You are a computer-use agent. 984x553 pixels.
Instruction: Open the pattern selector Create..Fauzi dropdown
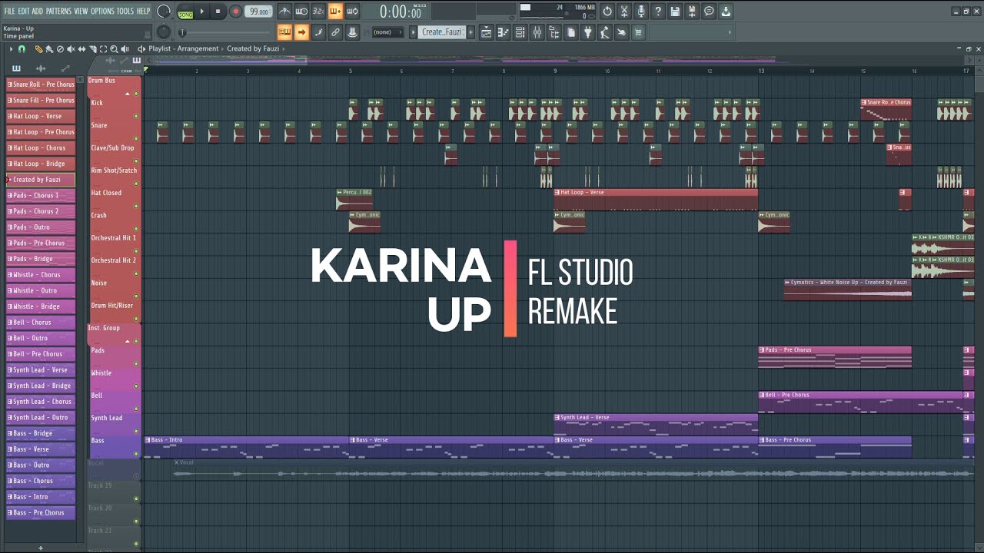pos(441,32)
